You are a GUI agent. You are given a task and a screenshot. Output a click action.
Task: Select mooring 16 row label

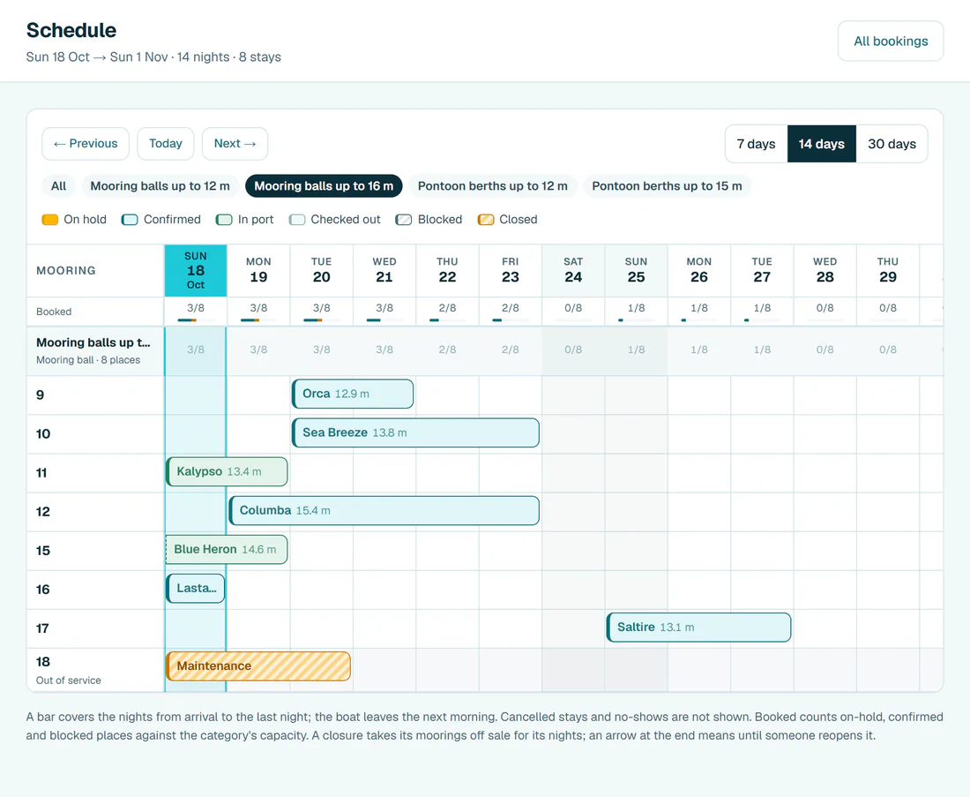click(95, 590)
